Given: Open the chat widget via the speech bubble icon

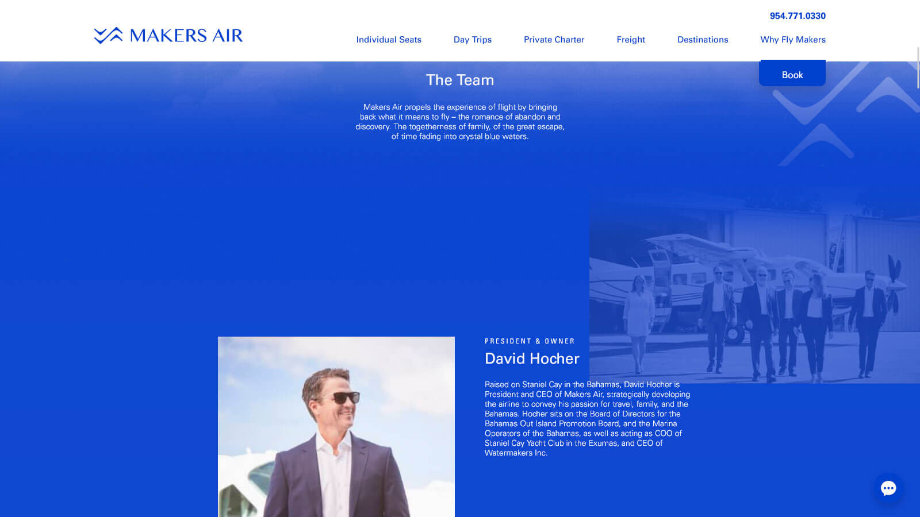Looking at the screenshot, I should 888,489.
